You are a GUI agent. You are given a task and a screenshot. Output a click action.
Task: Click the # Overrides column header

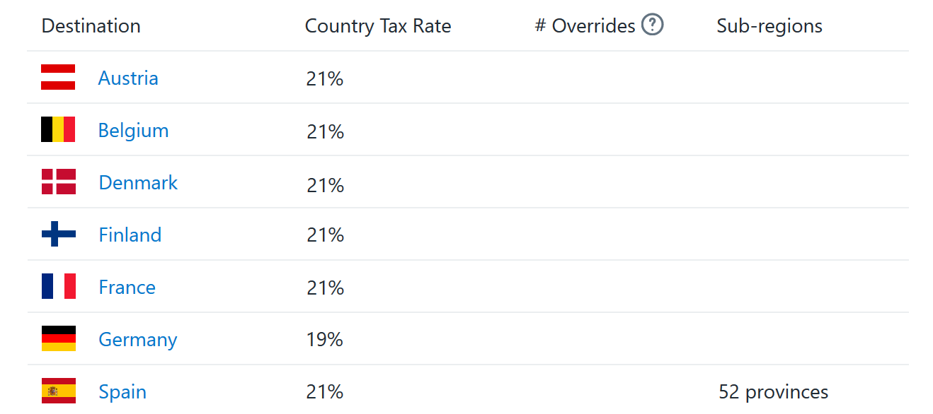coord(585,26)
